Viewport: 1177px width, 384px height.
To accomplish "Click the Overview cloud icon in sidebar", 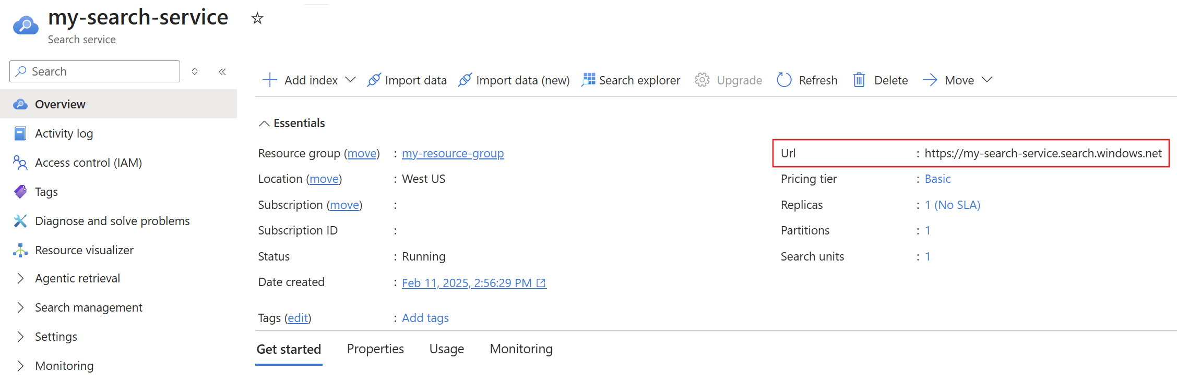I will click(20, 104).
